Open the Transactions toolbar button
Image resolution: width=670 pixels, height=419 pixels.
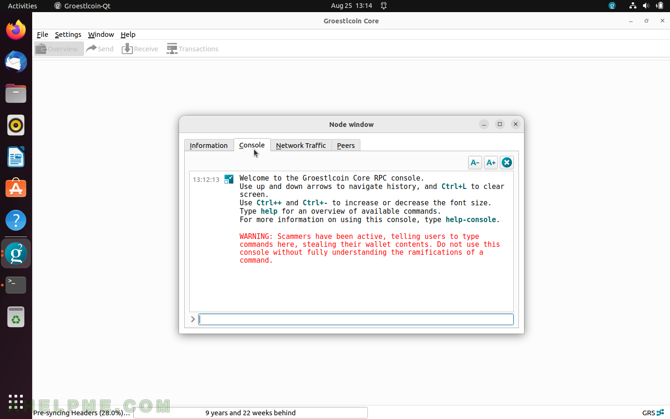pyautogui.click(x=193, y=49)
